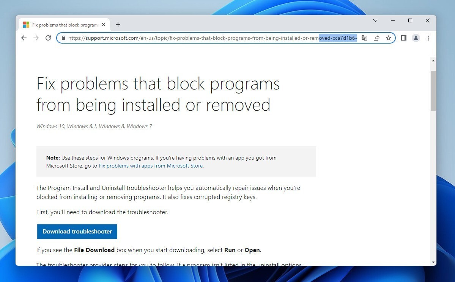Close the browser window
The width and height of the screenshot is (455, 282).
click(427, 20)
